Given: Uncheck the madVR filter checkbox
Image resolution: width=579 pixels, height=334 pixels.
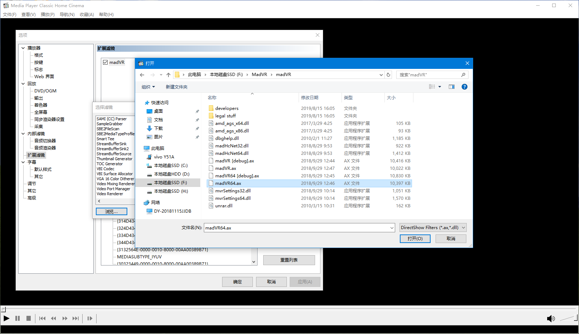Looking at the screenshot, I should [106, 62].
